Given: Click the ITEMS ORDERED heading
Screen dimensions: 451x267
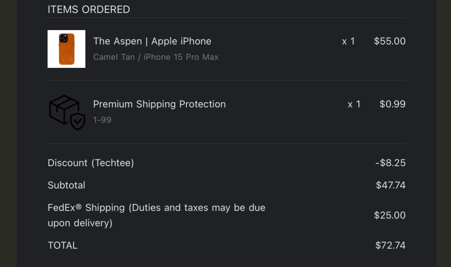Looking at the screenshot, I should point(89,9).
